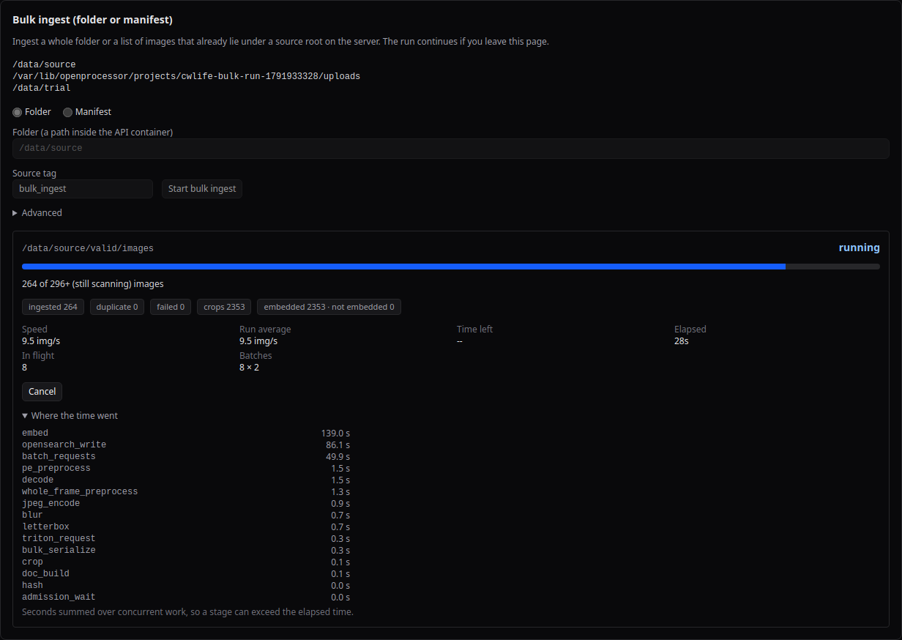Click the /data/trial source root path
902x640 pixels.
42,88
